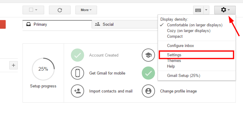Click the plus icon in sidebar
Image resolution: width=243 pixels, height=135 pixels.
click(14, 65)
